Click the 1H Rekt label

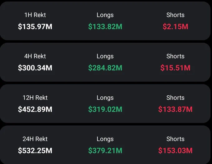click(x=35, y=15)
